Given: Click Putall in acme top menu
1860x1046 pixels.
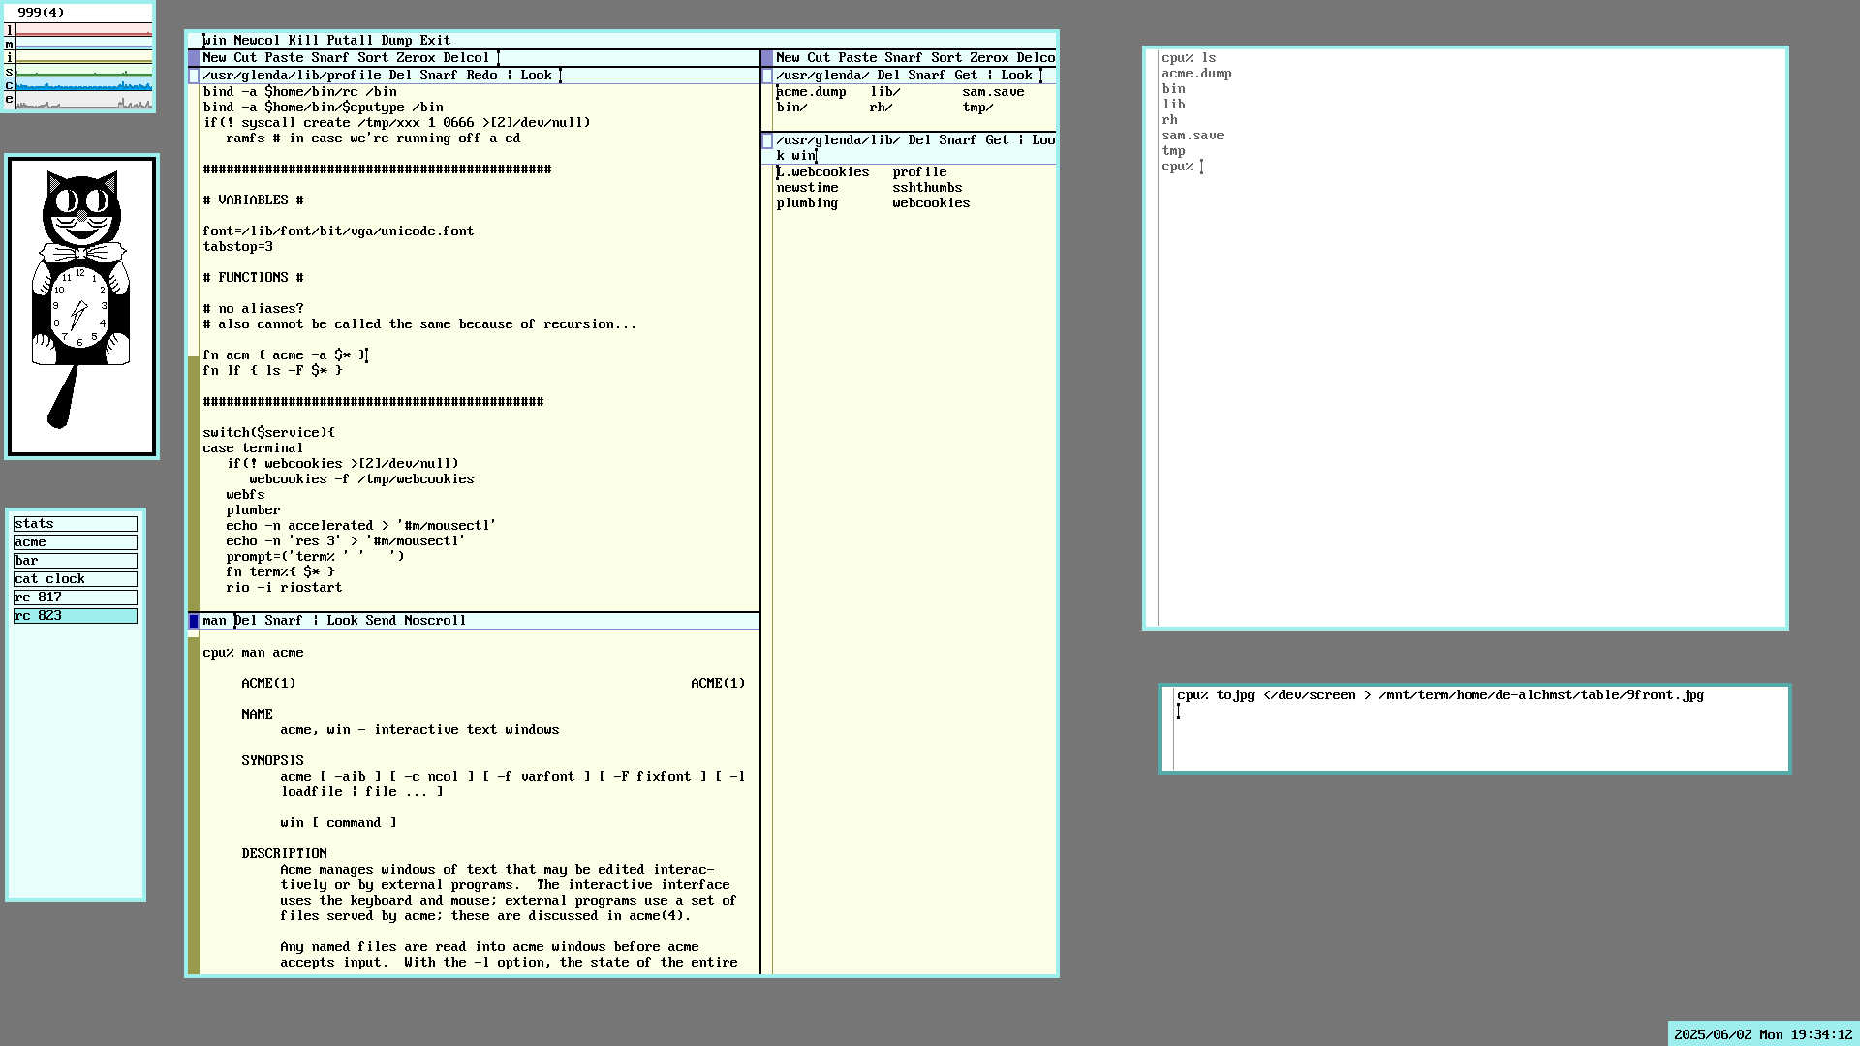Looking at the screenshot, I should pyautogui.click(x=349, y=41).
